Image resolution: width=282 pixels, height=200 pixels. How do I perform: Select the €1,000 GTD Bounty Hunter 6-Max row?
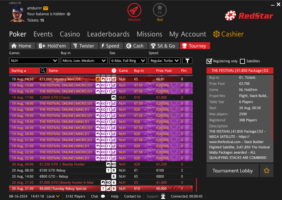[101, 183]
